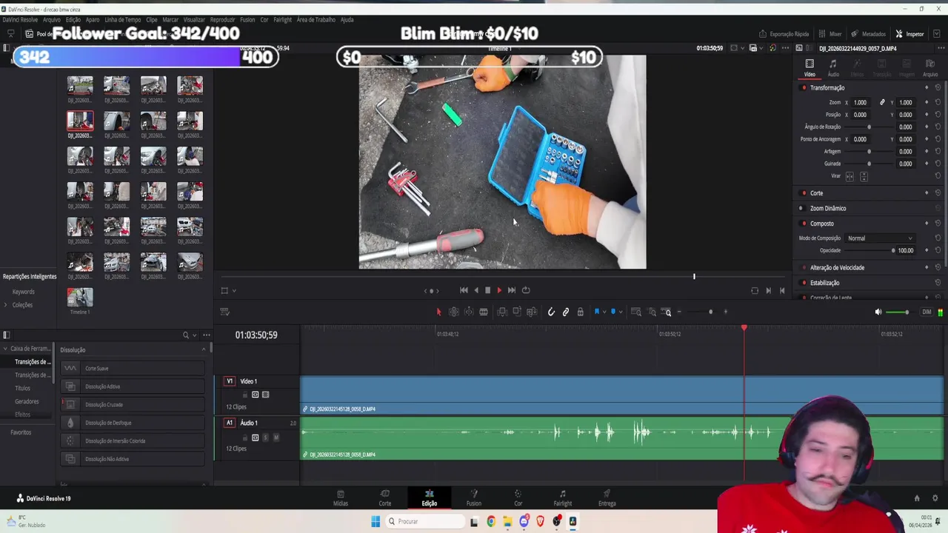Go to first frame button
Screen dimensions: 948x533
(464, 290)
